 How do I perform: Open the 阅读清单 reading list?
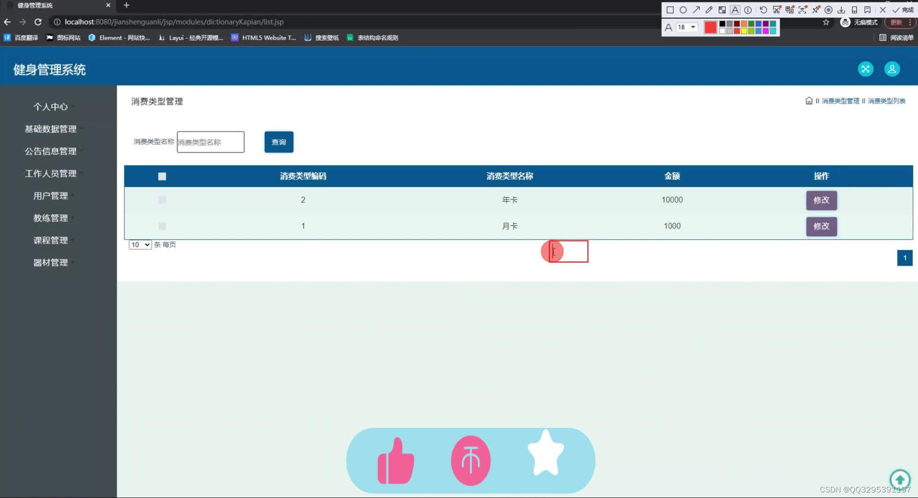(x=896, y=38)
